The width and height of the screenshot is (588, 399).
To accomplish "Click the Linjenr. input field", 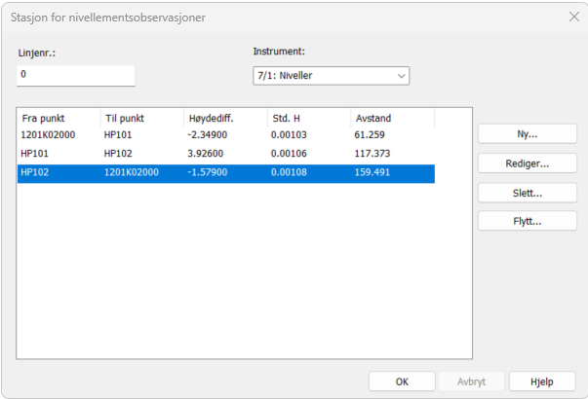I will [x=75, y=76].
